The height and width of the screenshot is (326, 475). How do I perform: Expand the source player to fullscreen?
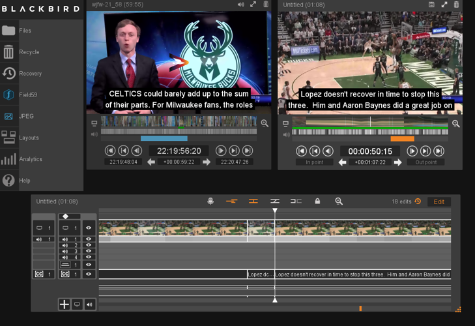tap(253, 5)
